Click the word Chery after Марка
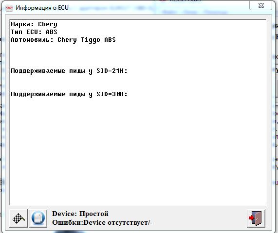Viewport: 278px width, 233px height. pyautogui.click(x=48, y=24)
